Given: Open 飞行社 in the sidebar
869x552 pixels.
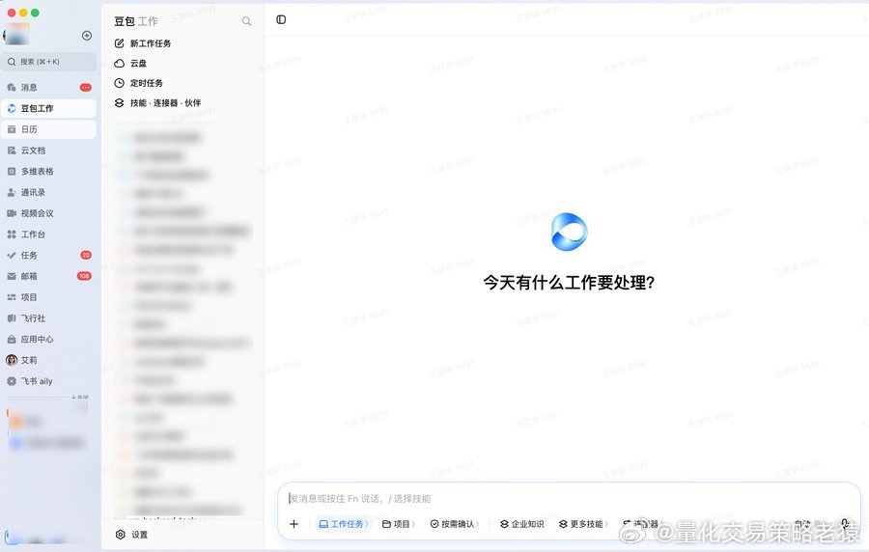Looking at the screenshot, I should (x=49, y=318).
